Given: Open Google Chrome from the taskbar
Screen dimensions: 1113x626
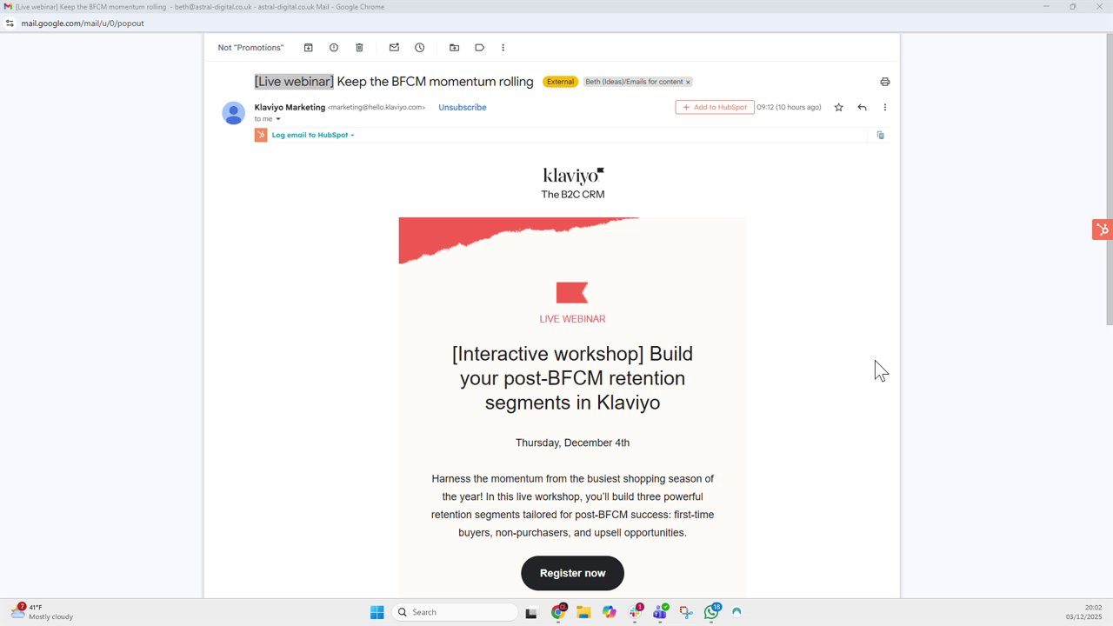Looking at the screenshot, I should [x=558, y=612].
